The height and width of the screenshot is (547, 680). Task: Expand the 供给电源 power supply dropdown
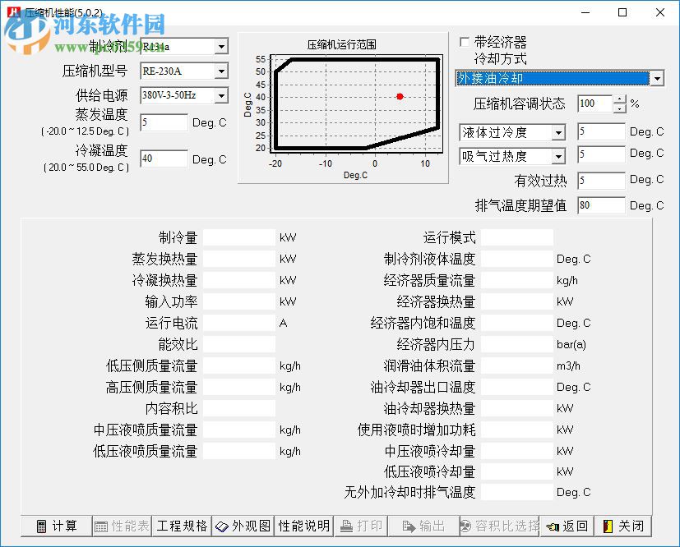222,95
